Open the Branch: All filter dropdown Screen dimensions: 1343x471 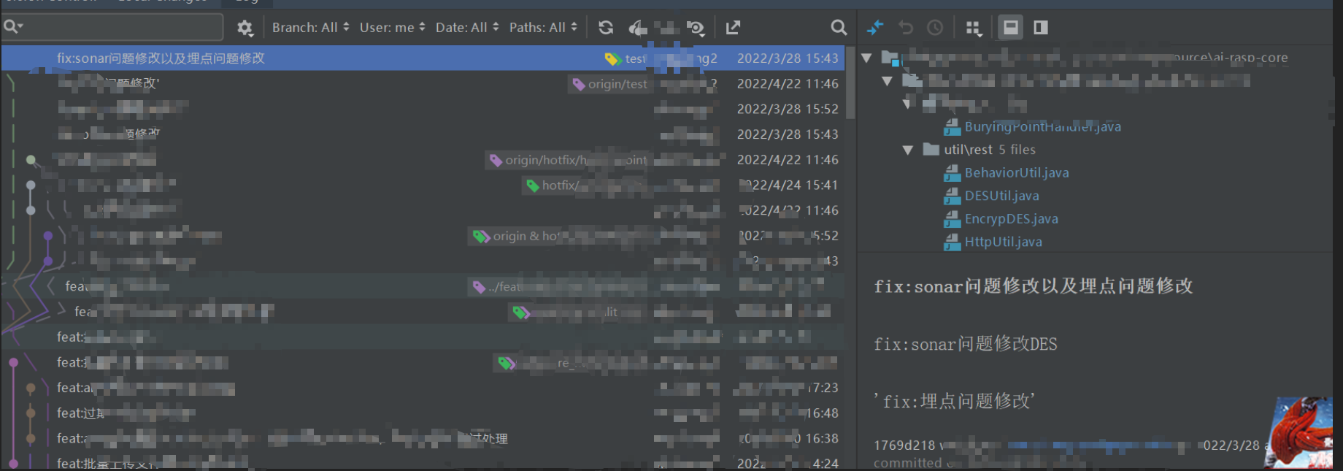pos(310,28)
